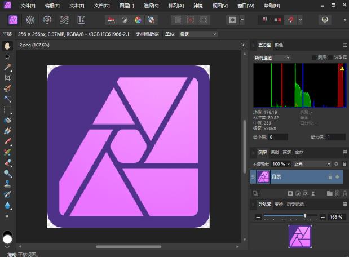Expand toolbar overflow chevron at right
The width and height of the screenshot is (349, 257).
tap(345, 20)
